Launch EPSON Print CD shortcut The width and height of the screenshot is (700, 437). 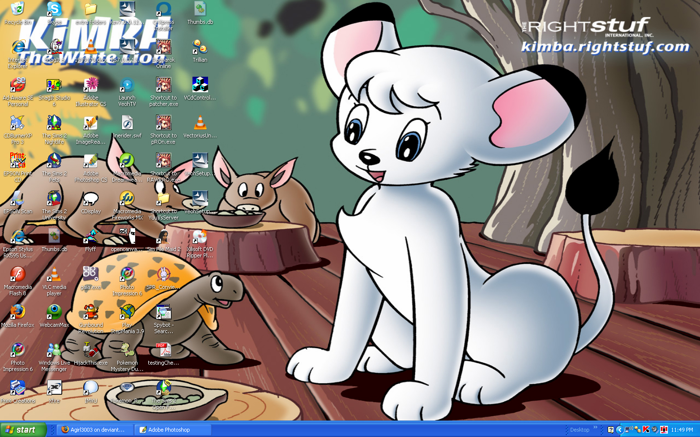point(17,168)
